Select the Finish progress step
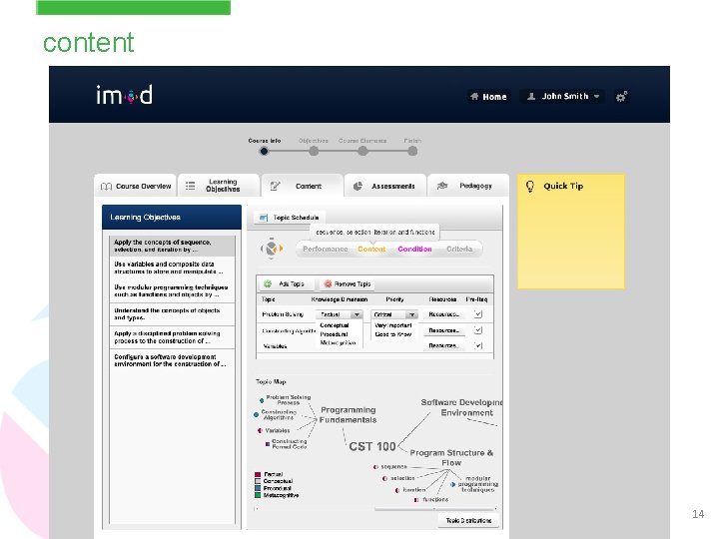This screenshot has height=539, width=719. (x=412, y=152)
